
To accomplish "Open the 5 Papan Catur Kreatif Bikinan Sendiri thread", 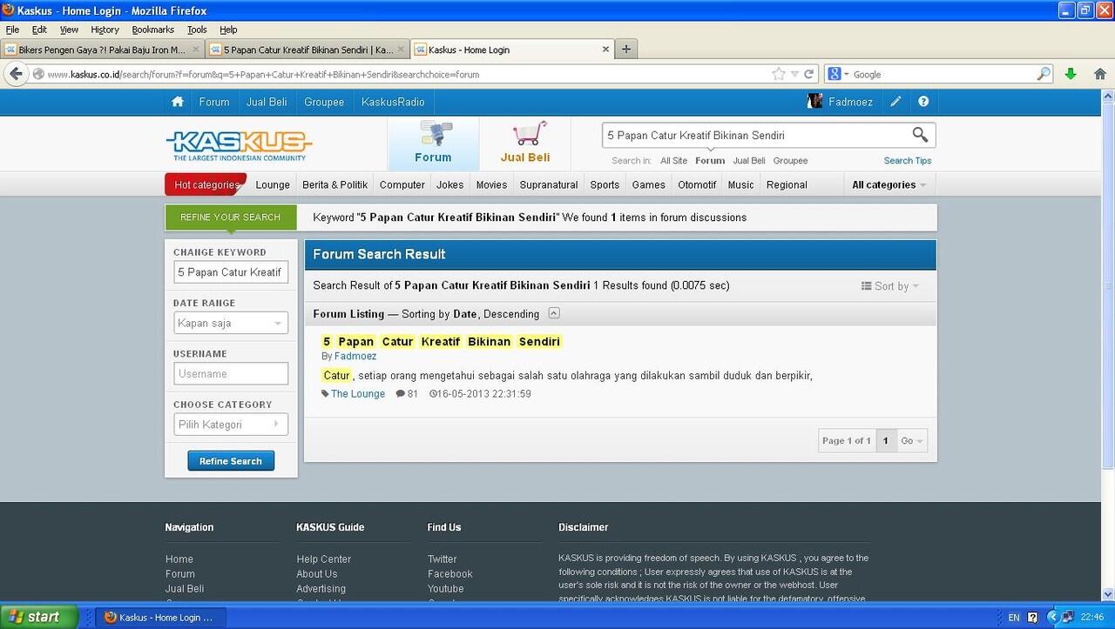I will coord(442,341).
